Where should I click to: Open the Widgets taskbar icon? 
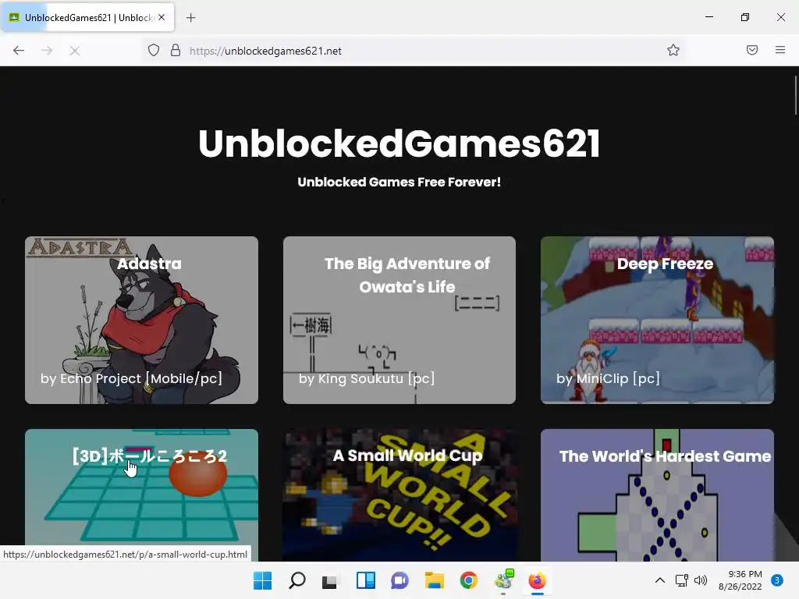365,580
